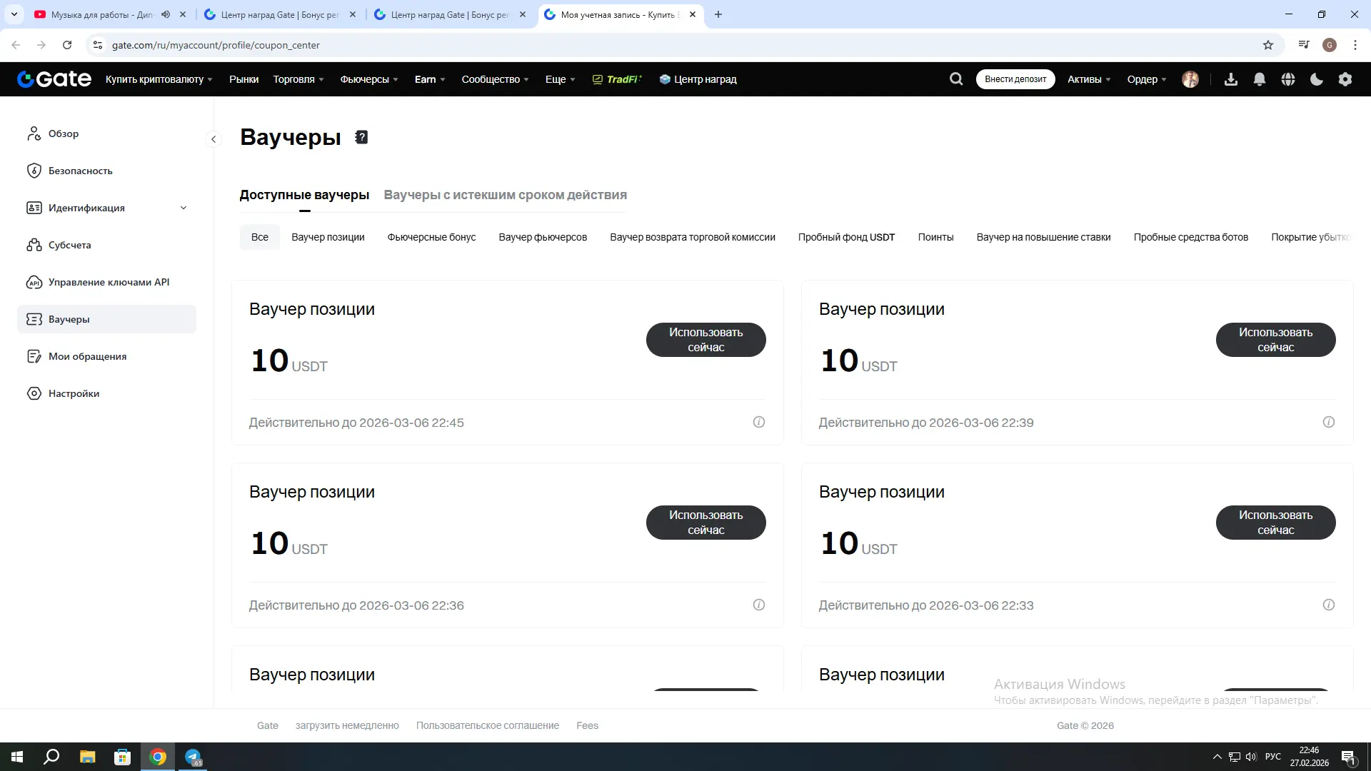Open the settings gear in header
The image size is (1371, 771).
click(1345, 79)
